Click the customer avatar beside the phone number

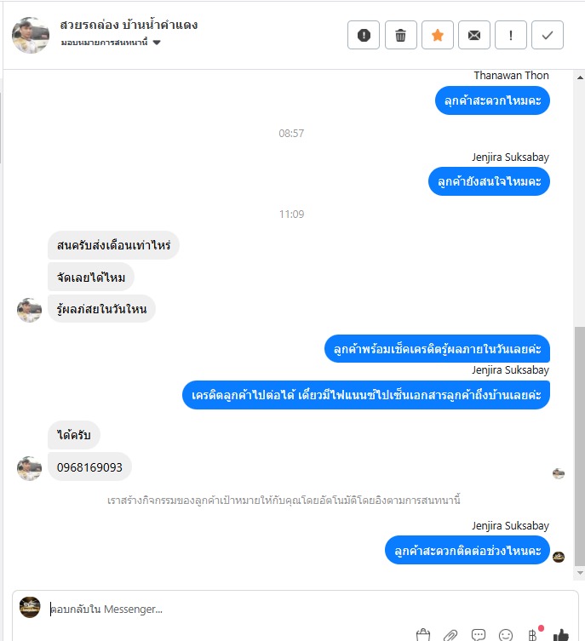coord(29,468)
